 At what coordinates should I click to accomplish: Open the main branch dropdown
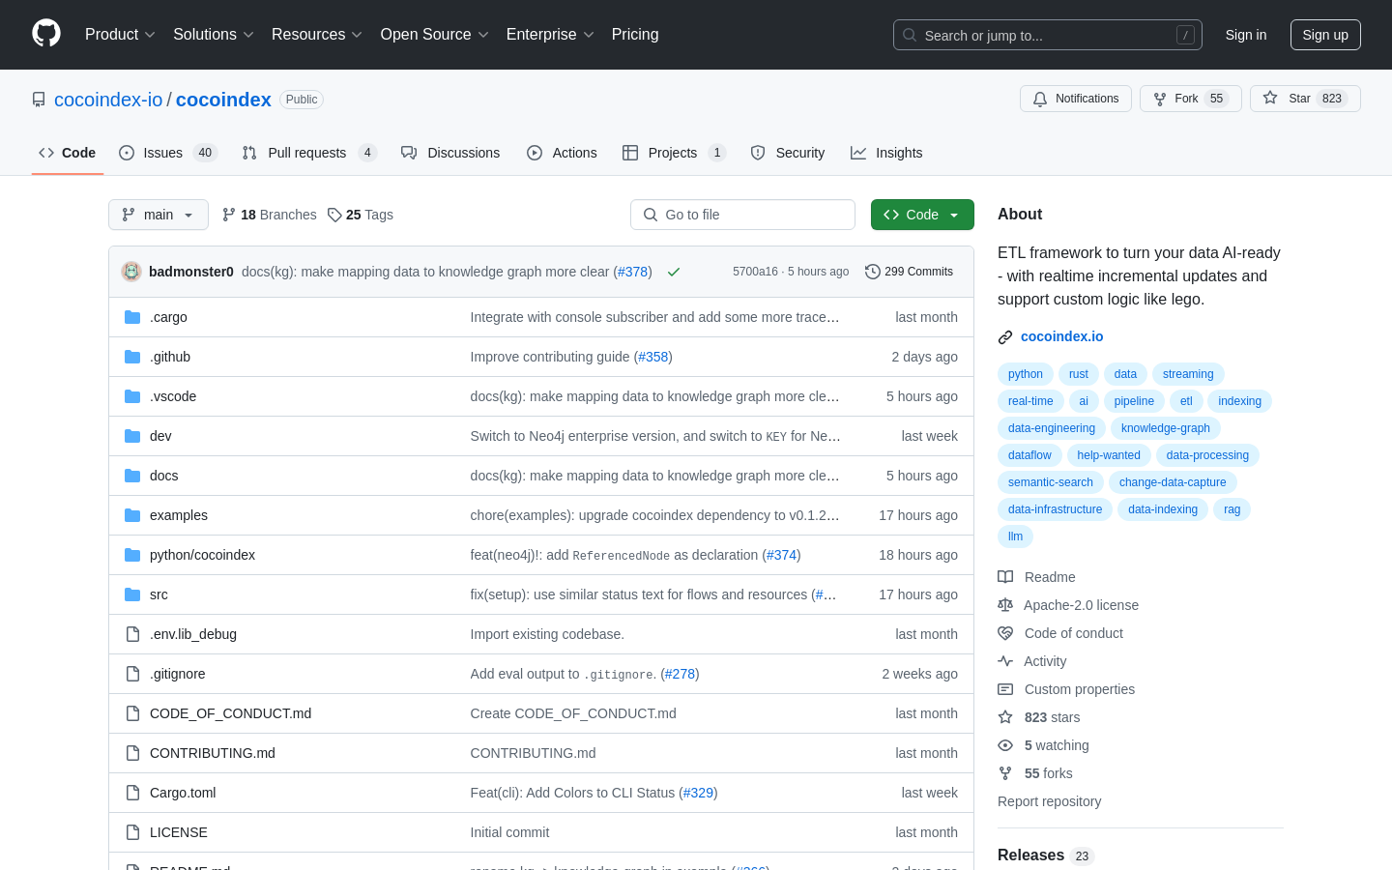tap(159, 215)
